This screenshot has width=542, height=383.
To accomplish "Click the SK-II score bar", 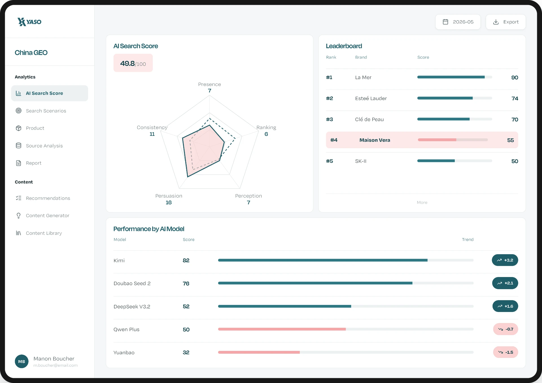I will pyautogui.click(x=454, y=161).
